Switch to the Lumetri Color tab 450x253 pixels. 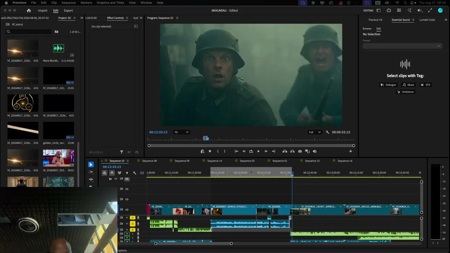(427, 20)
